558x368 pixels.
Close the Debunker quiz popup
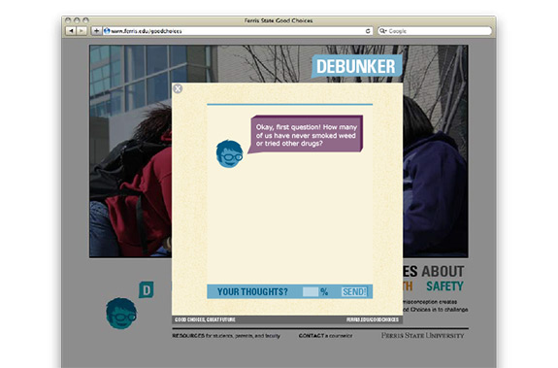pos(178,88)
